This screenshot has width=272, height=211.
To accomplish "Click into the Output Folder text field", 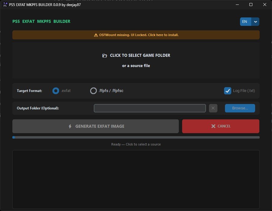I will pos(150,108).
